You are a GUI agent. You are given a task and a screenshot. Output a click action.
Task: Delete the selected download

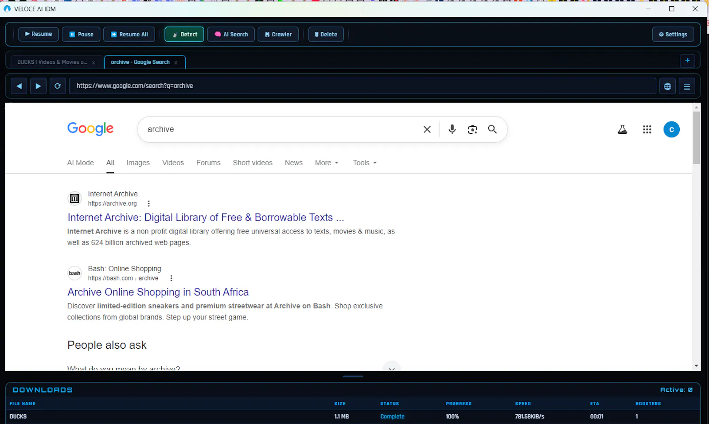click(326, 34)
